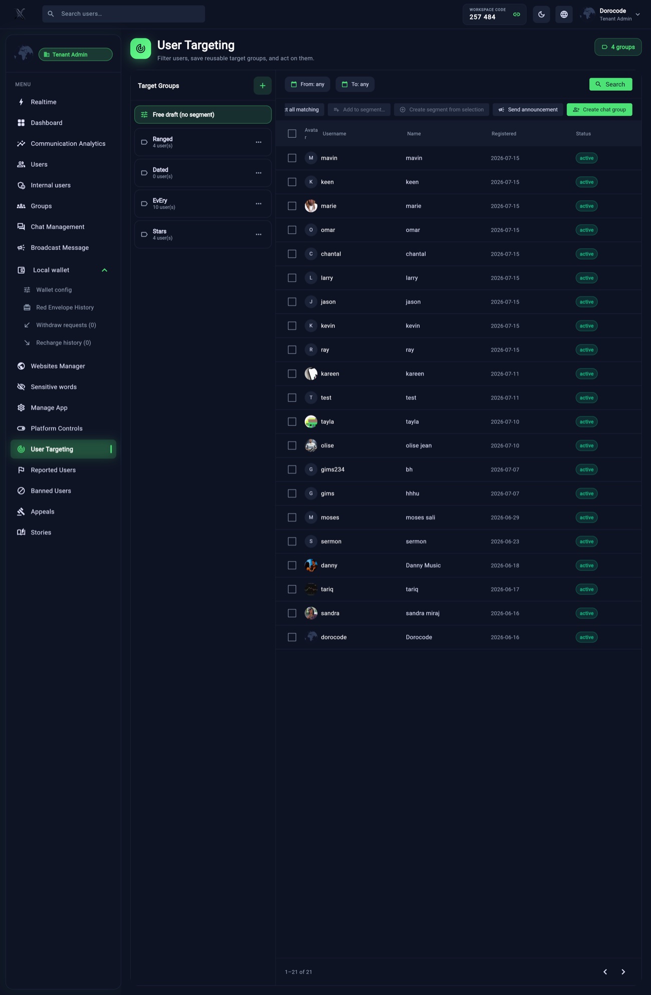Click the Tenant Admin badge
The image size is (651, 995).
[76, 55]
